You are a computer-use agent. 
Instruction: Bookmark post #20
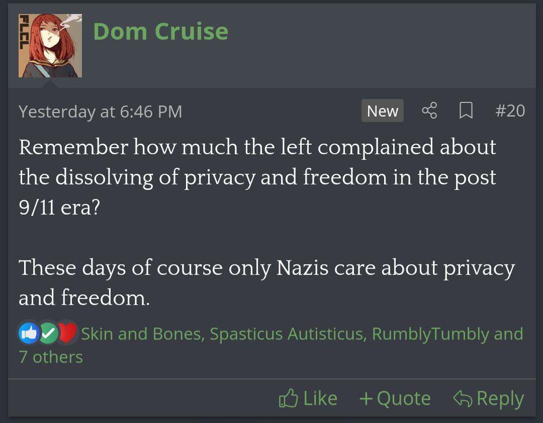coord(466,111)
